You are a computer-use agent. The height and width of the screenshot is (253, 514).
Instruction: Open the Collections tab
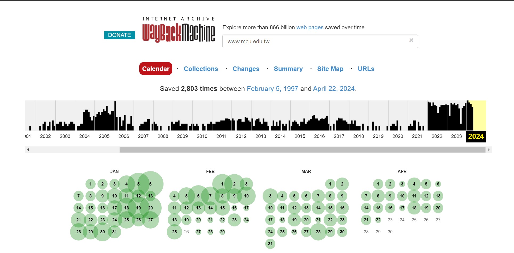click(201, 69)
